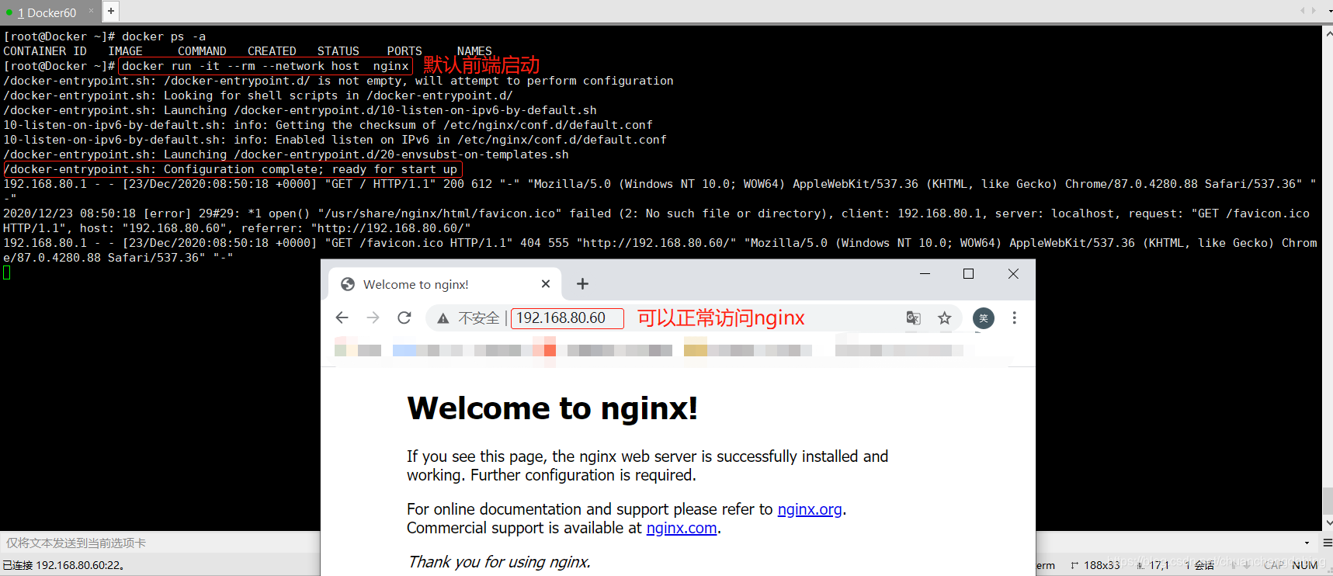Close the Chrome window
This screenshot has width=1333, height=576.
click(1013, 273)
